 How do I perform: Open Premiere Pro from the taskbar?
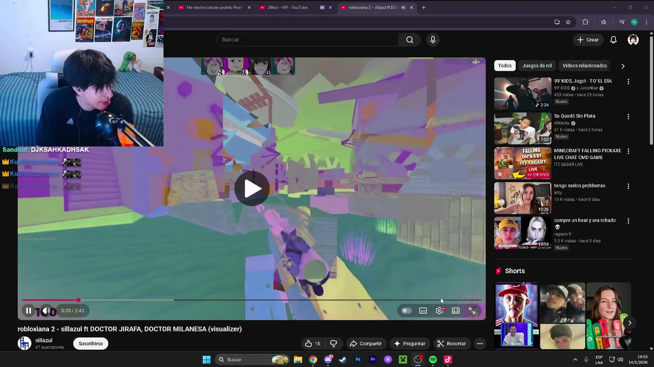[x=373, y=360]
